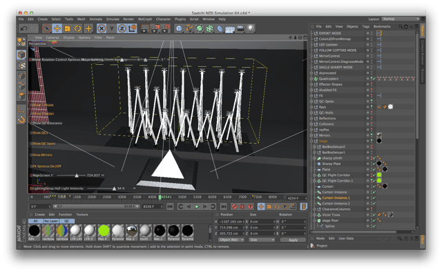This screenshot has width=442, height=272.
Task: Click the Apply button in coordinates
Action: click(293, 240)
